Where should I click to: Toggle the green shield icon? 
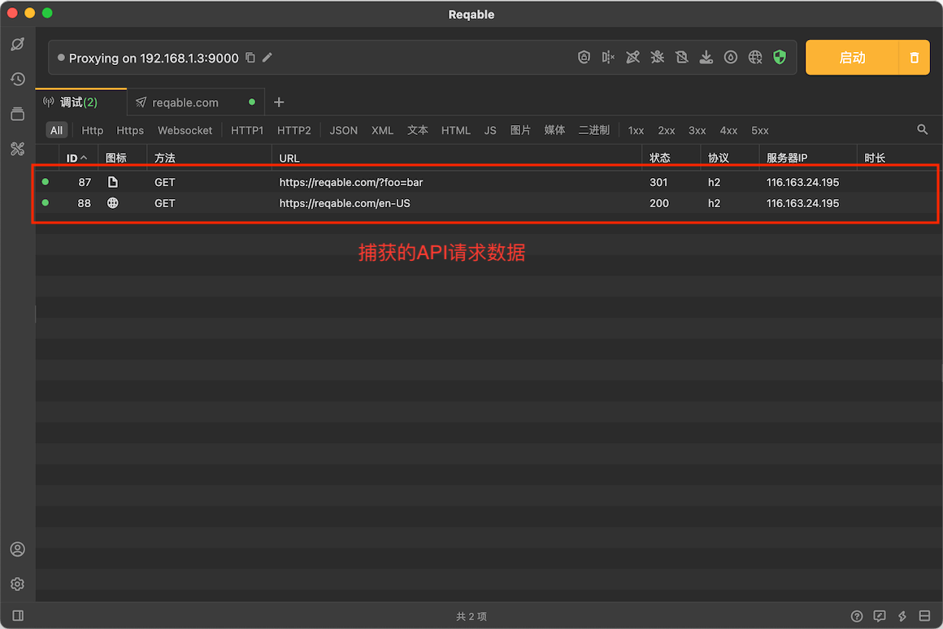[x=780, y=57]
